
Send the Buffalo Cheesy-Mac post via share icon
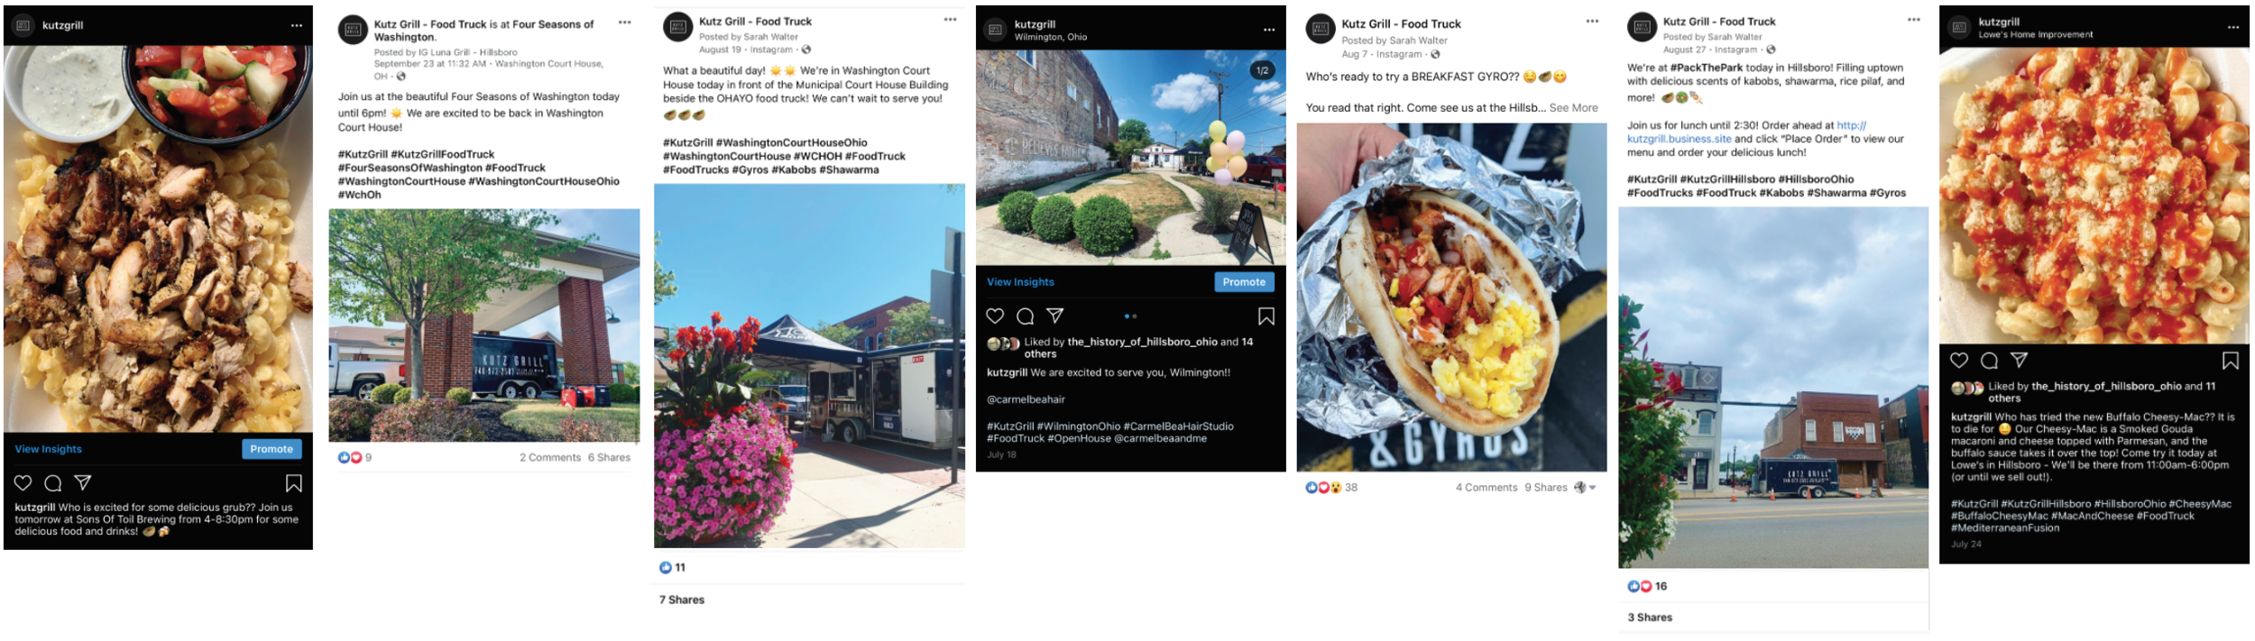[2020, 360]
